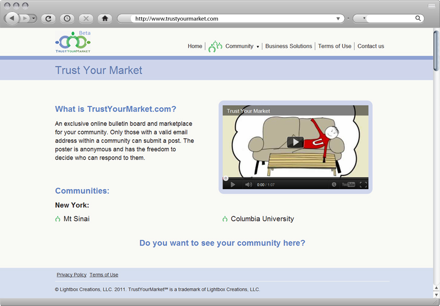
Task: Start the video with the center play overlay
Action: [295, 142]
